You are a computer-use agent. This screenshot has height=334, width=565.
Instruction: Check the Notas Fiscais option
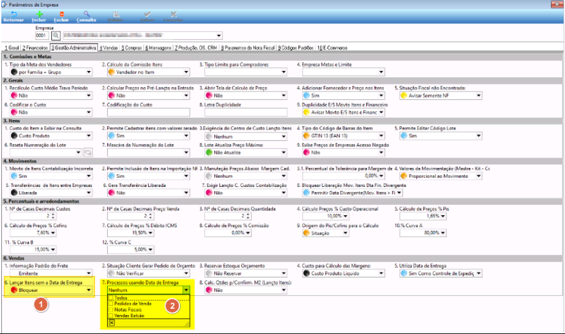pyautogui.click(x=111, y=309)
